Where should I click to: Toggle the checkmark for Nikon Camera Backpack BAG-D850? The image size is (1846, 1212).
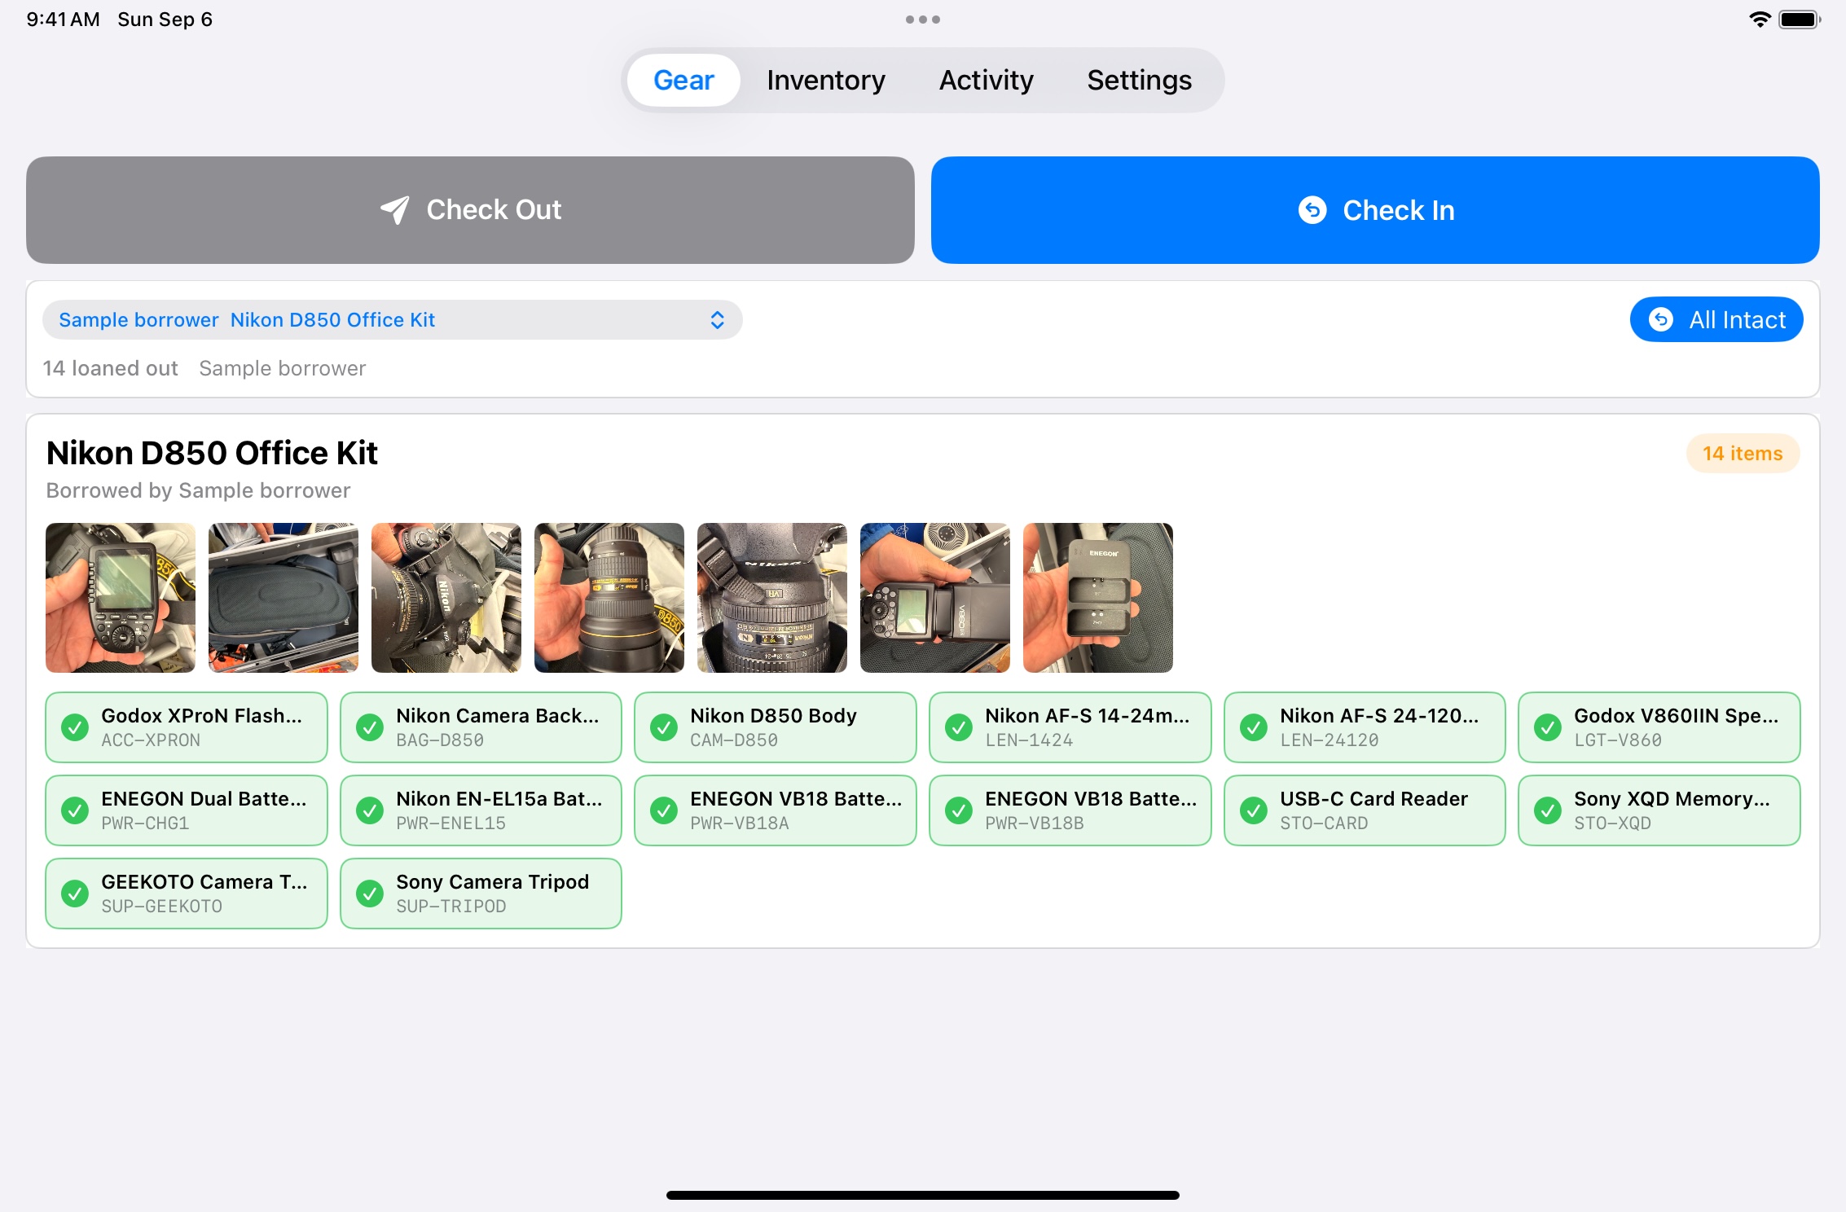370,727
